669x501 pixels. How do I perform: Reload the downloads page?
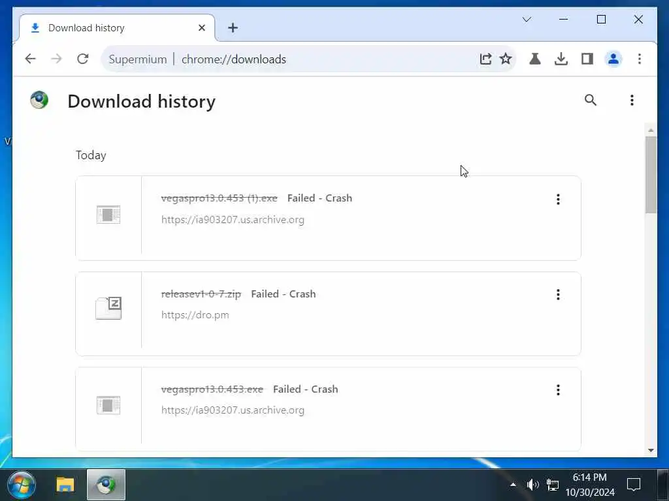point(83,59)
